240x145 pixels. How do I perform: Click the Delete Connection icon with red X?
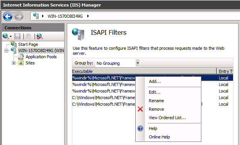tap(40, 36)
